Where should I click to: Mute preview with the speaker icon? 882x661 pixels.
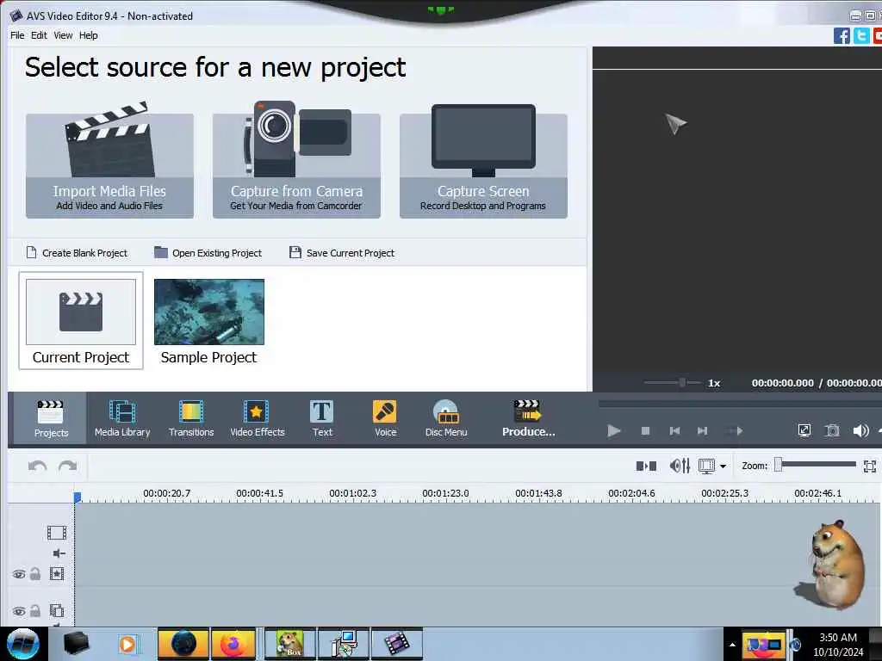click(860, 431)
